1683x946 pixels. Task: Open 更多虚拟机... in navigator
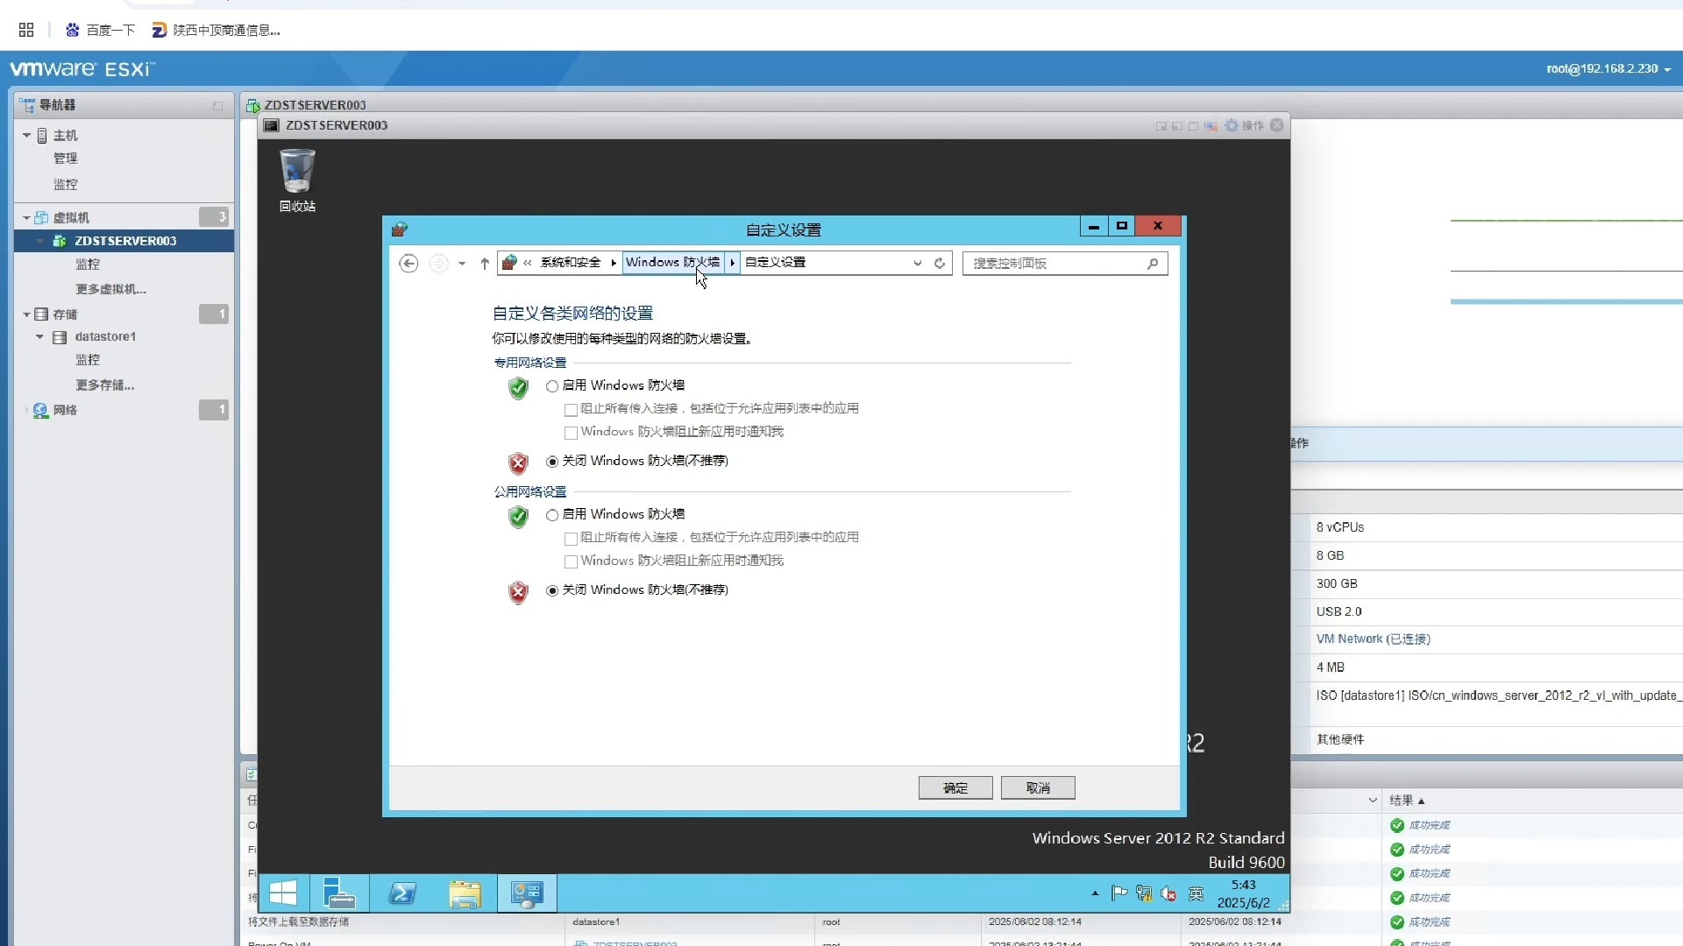point(110,289)
